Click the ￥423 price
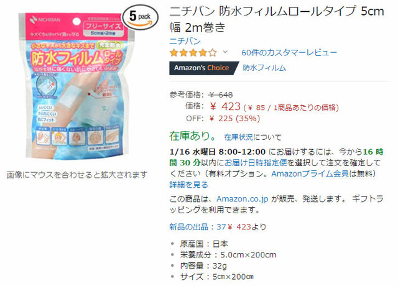The image size is (398, 286). [225, 106]
